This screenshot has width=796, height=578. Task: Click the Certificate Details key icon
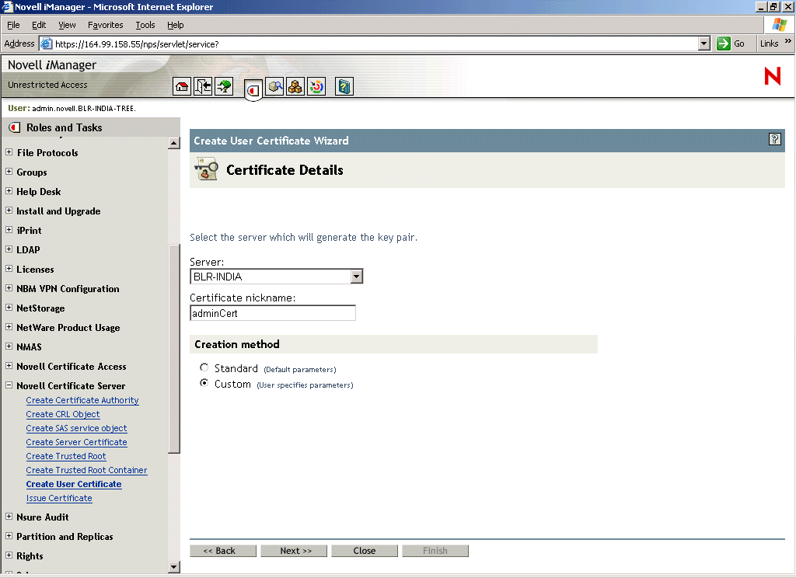point(206,169)
